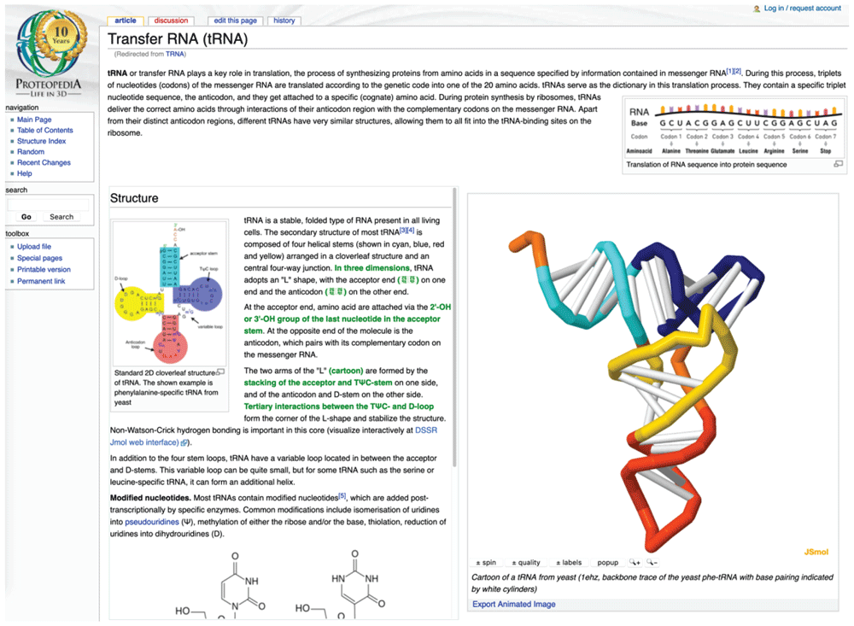Open reference [4] in Structure section
Image resolution: width=854 pixels, height=626 pixels.
coord(411,231)
